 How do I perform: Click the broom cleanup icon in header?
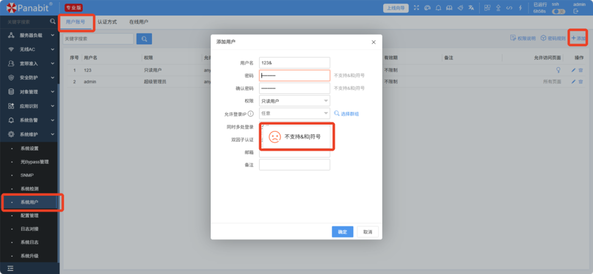tap(460, 8)
